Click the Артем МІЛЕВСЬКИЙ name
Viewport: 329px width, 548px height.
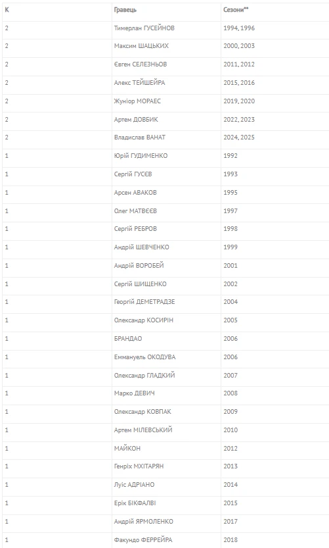pyautogui.click(x=143, y=430)
